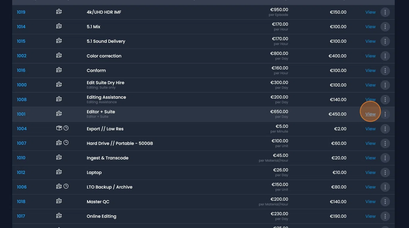The width and height of the screenshot is (409, 228).
Task: Open the actions menu for Edit Suite Dry Hire
Action: click(x=385, y=85)
